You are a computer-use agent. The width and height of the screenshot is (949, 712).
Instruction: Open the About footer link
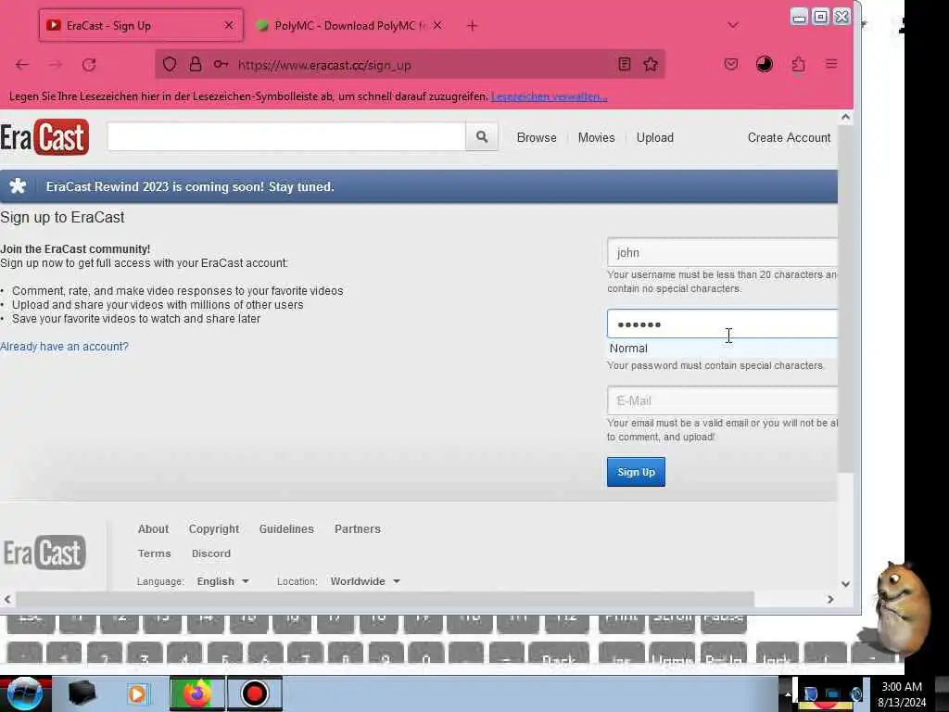click(x=153, y=528)
